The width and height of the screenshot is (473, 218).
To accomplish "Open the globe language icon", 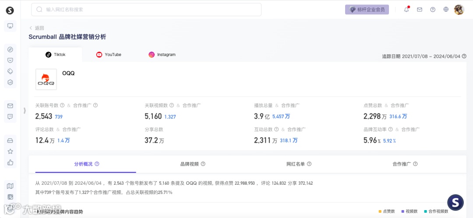I will point(446,9).
